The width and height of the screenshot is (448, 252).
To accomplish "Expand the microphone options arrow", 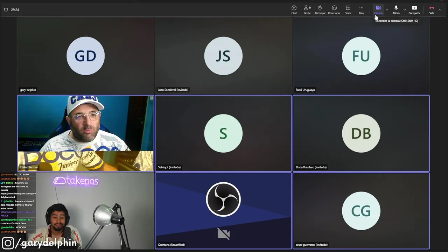I will click(405, 10).
